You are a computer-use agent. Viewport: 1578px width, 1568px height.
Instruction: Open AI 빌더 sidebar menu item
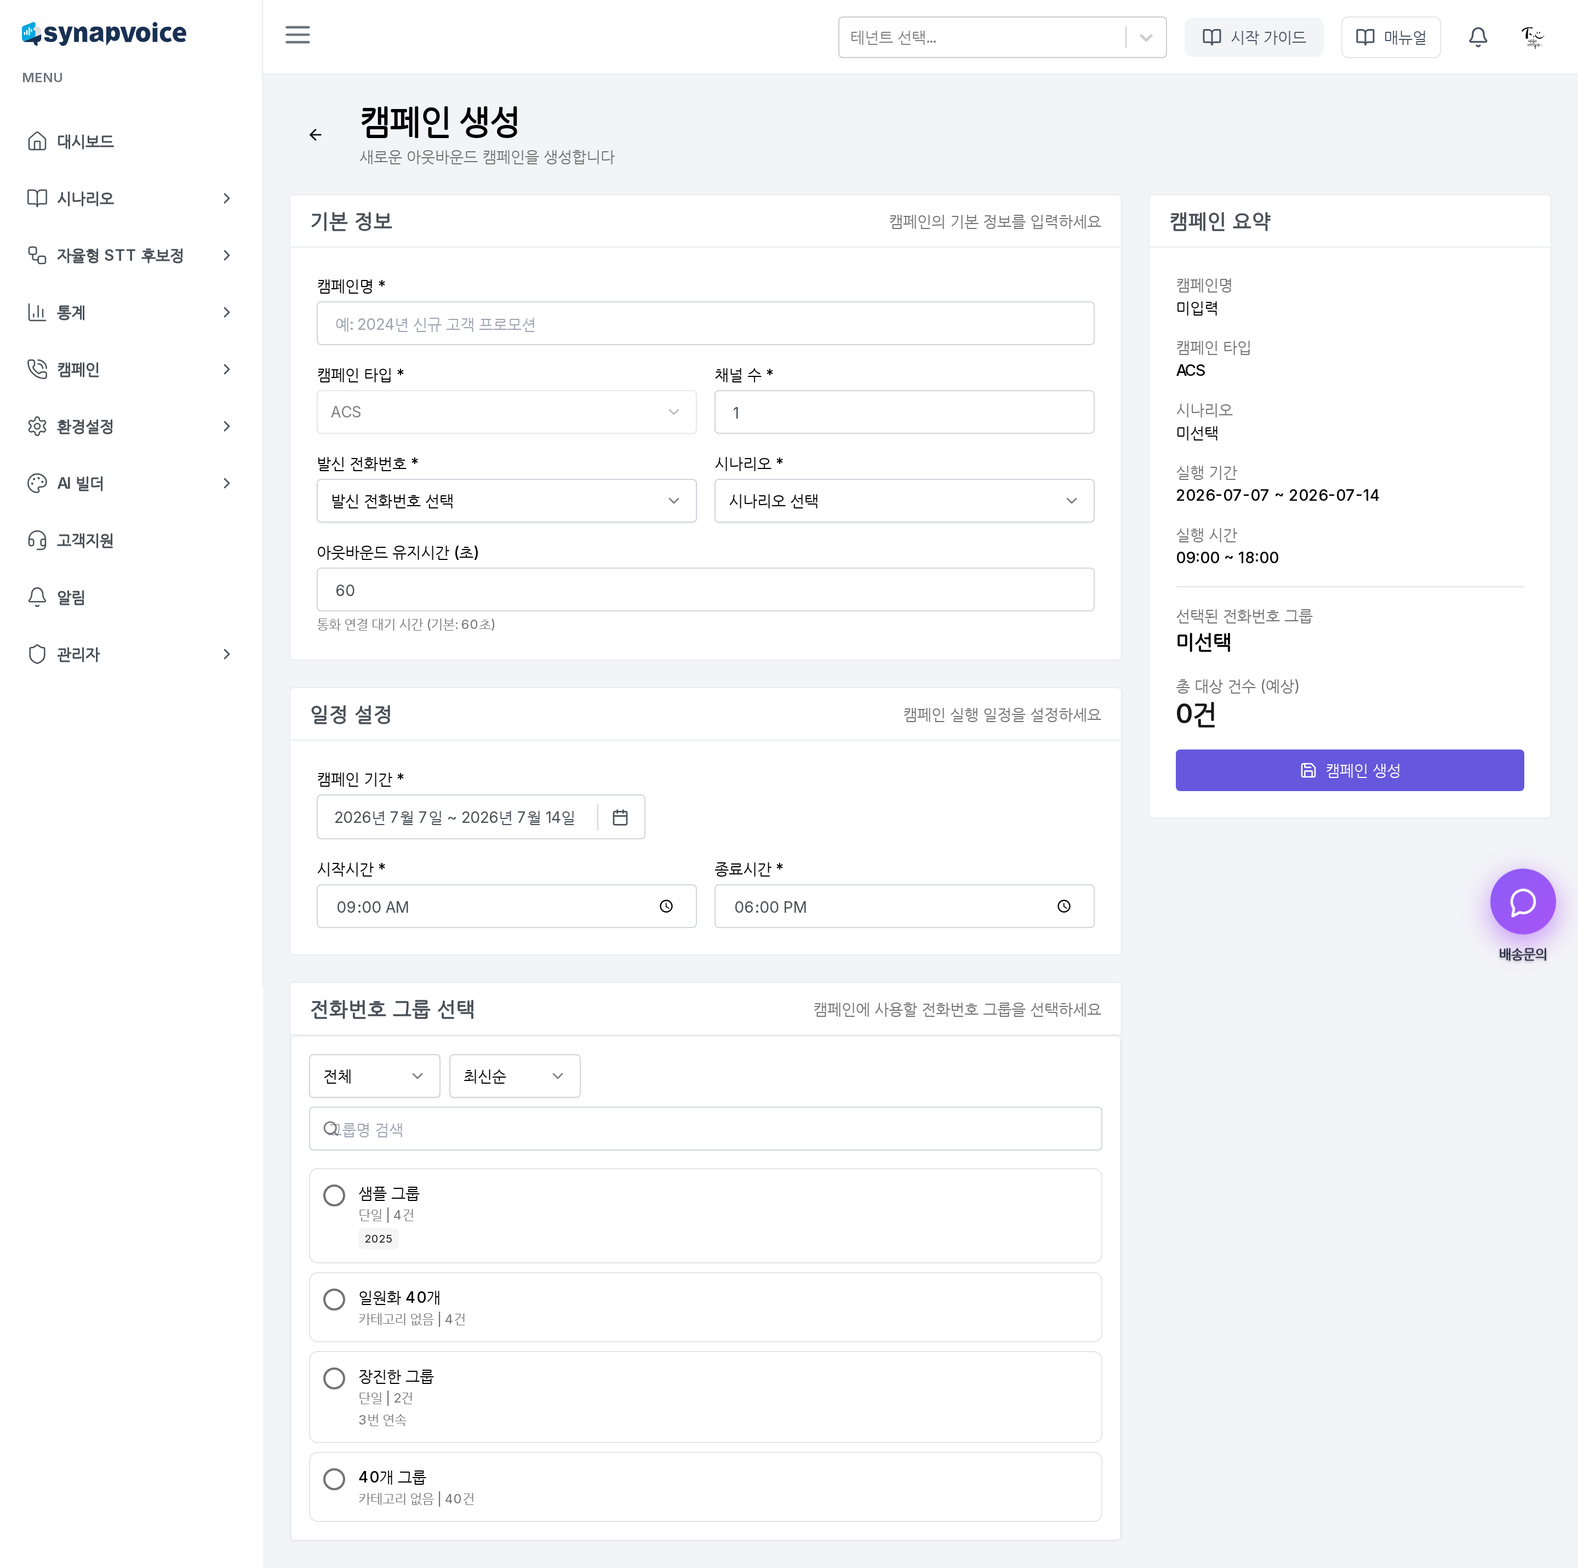pyautogui.click(x=131, y=483)
